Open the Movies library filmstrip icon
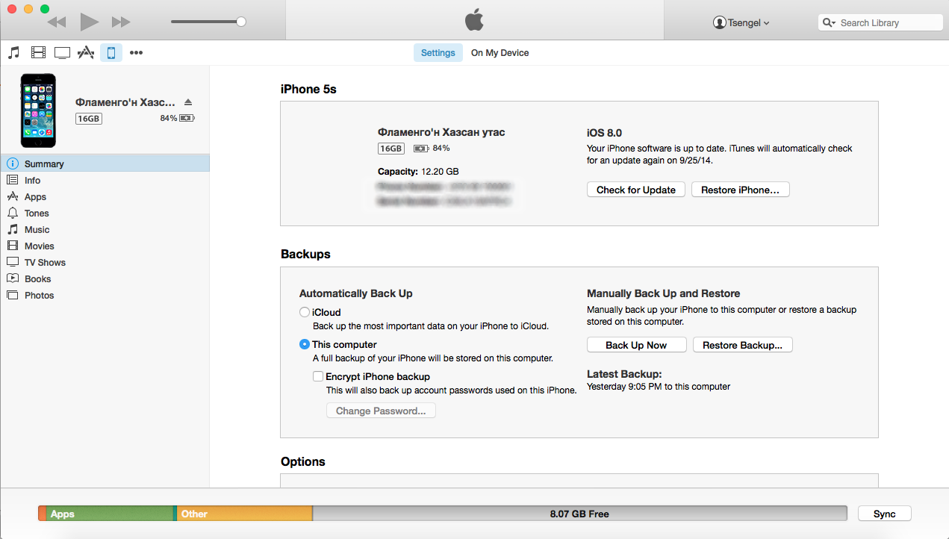Image resolution: width=949 pixels, height=539 pixels. click(38, 52)
